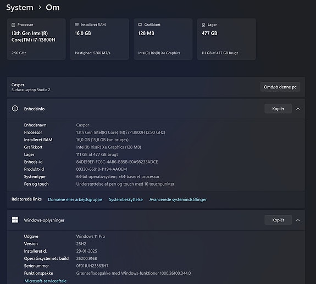Click the Lager storage icon

pyautogui.click(x=203, y=25)
